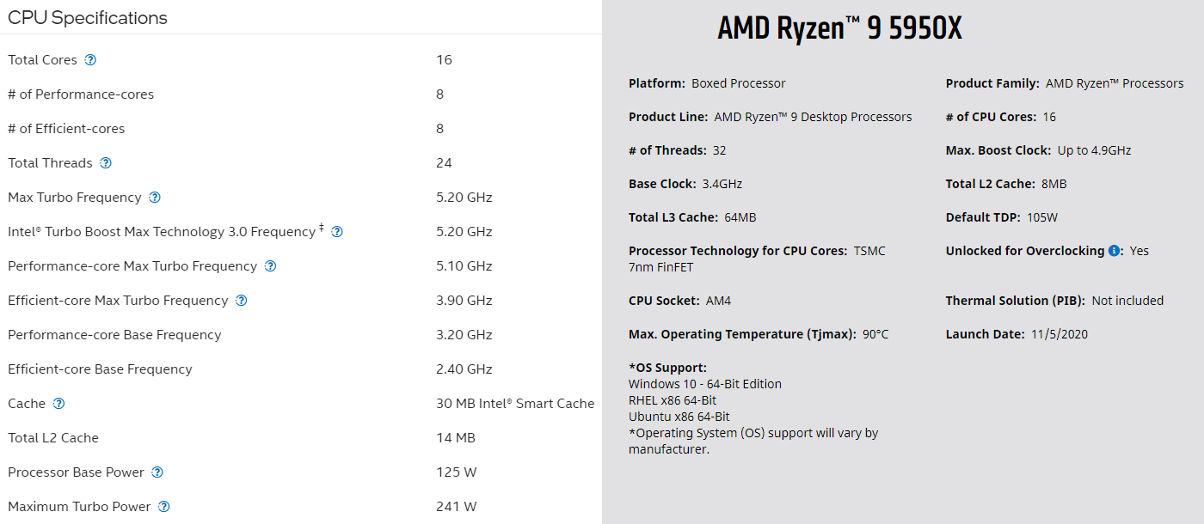Click the CPU Specifications heading
This screenshot has height=524, width=1204.
(x=88, y=18)
